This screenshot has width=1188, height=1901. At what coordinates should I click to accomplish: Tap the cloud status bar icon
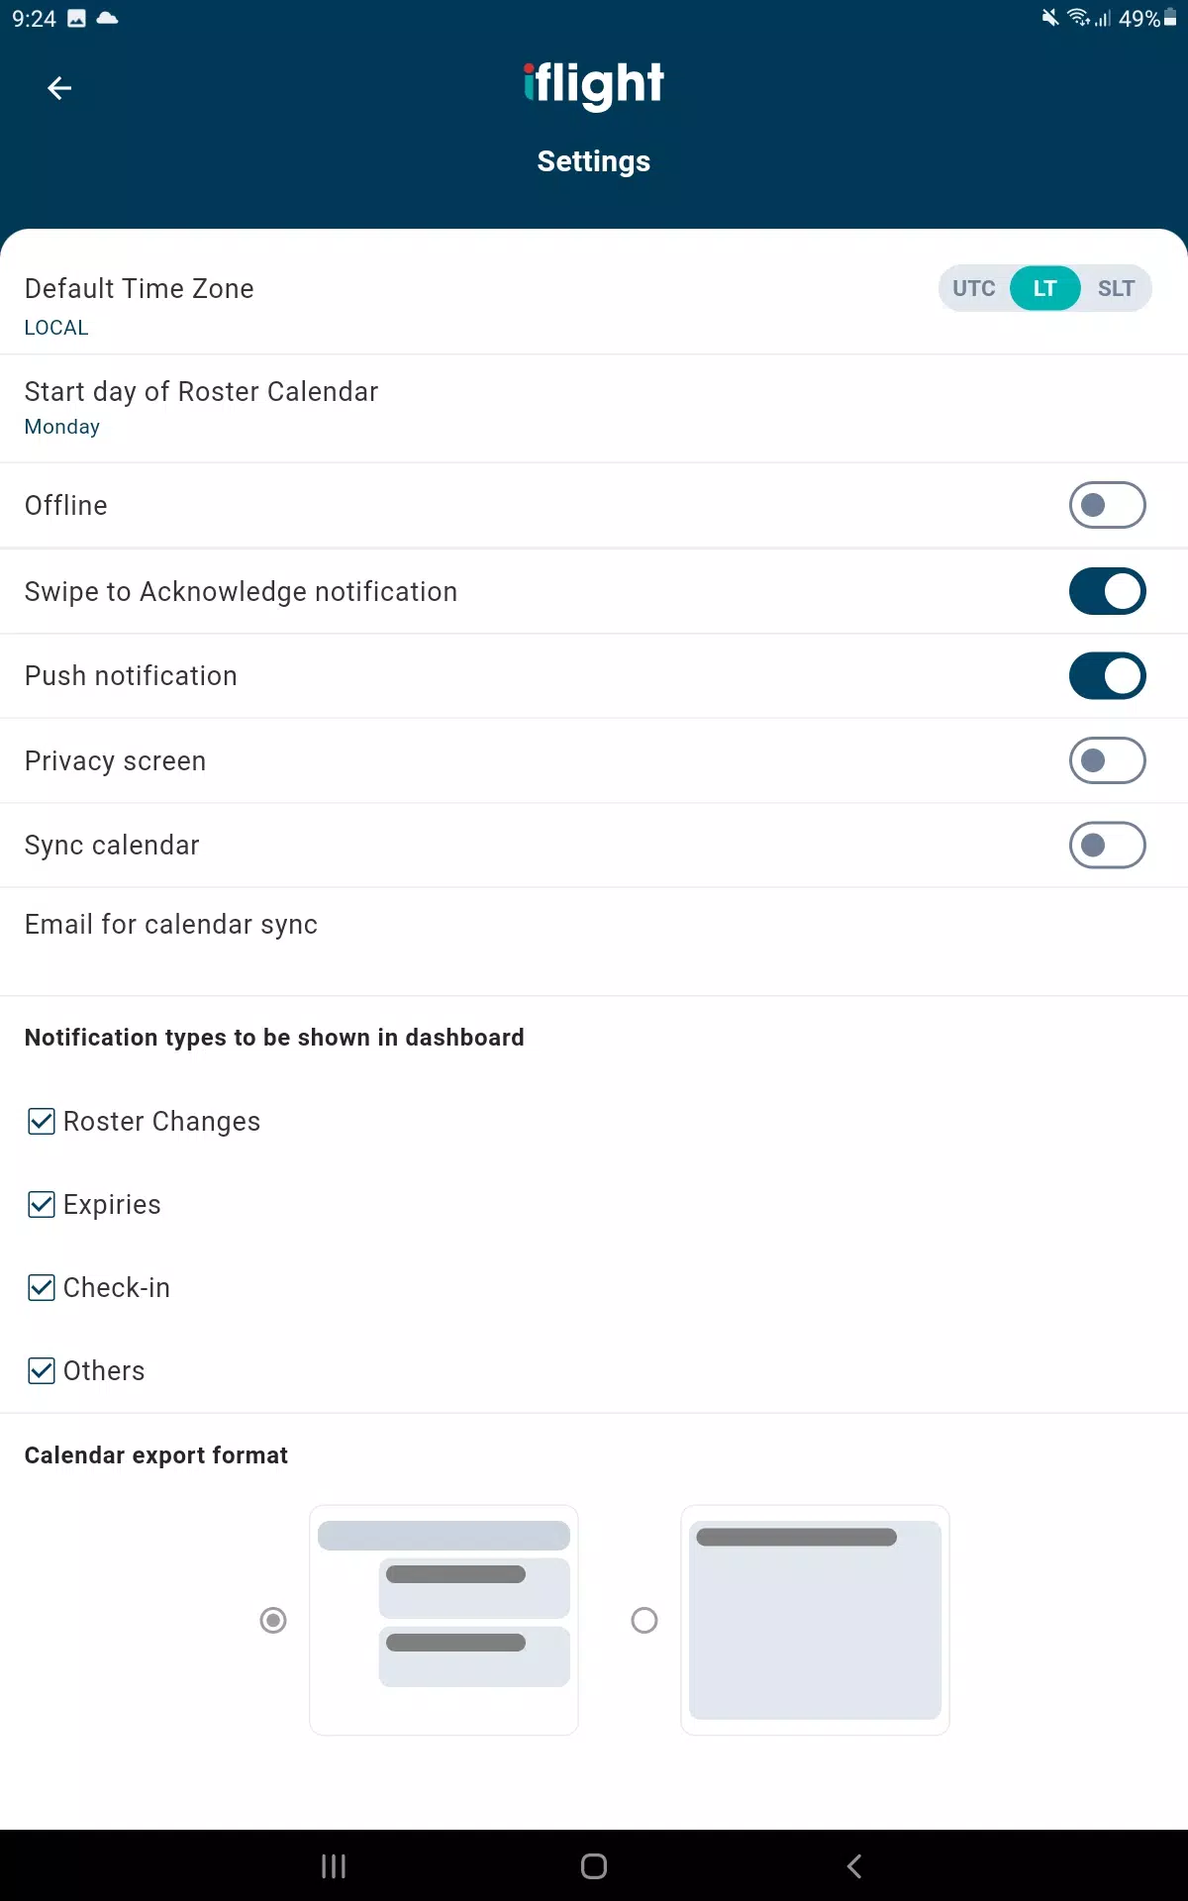(107, 18)
